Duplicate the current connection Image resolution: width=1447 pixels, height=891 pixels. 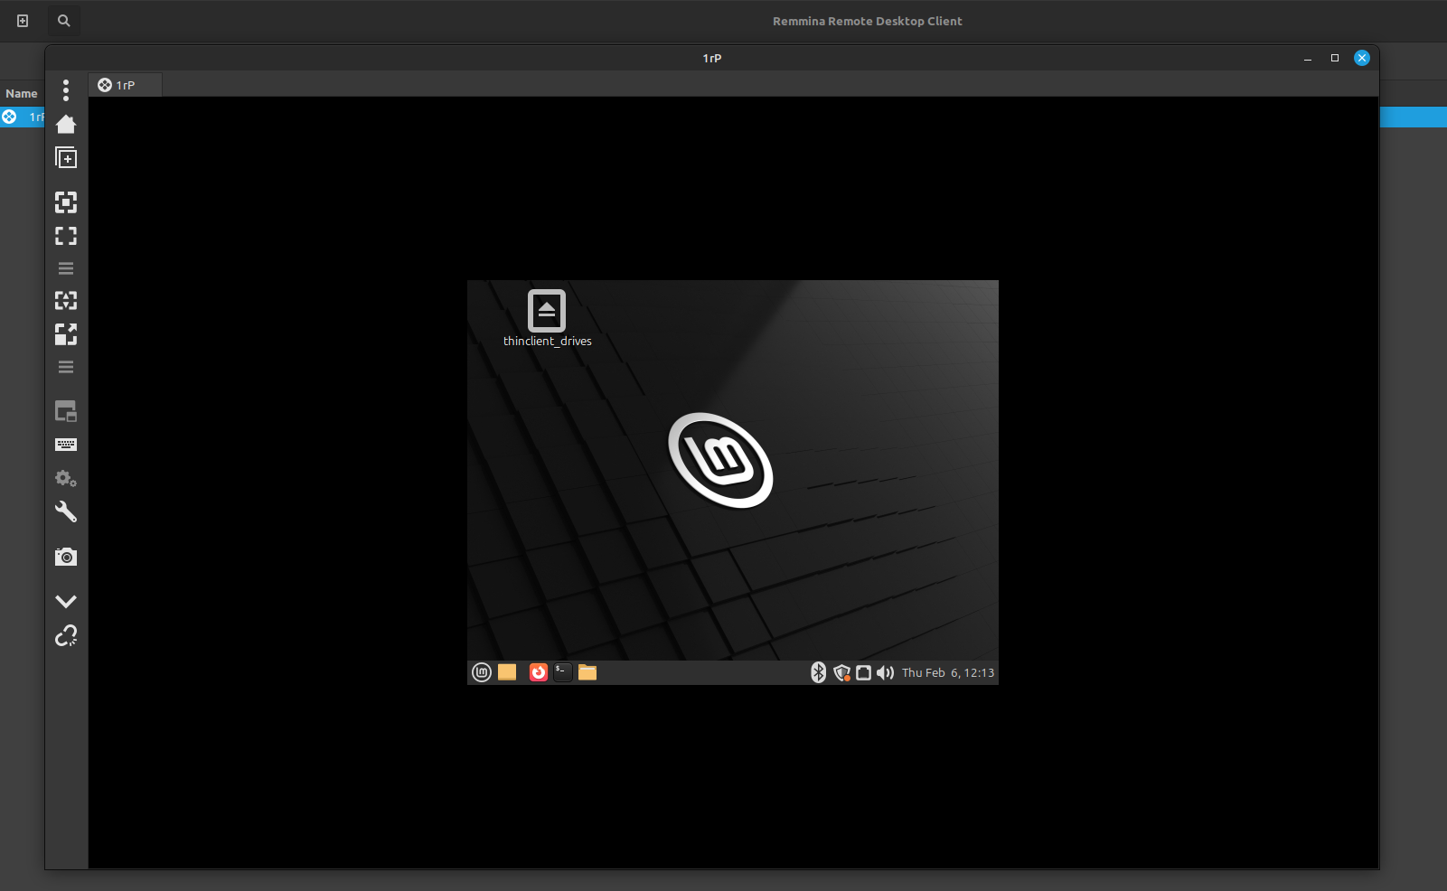pyautogui.click(x=66, y=158)
